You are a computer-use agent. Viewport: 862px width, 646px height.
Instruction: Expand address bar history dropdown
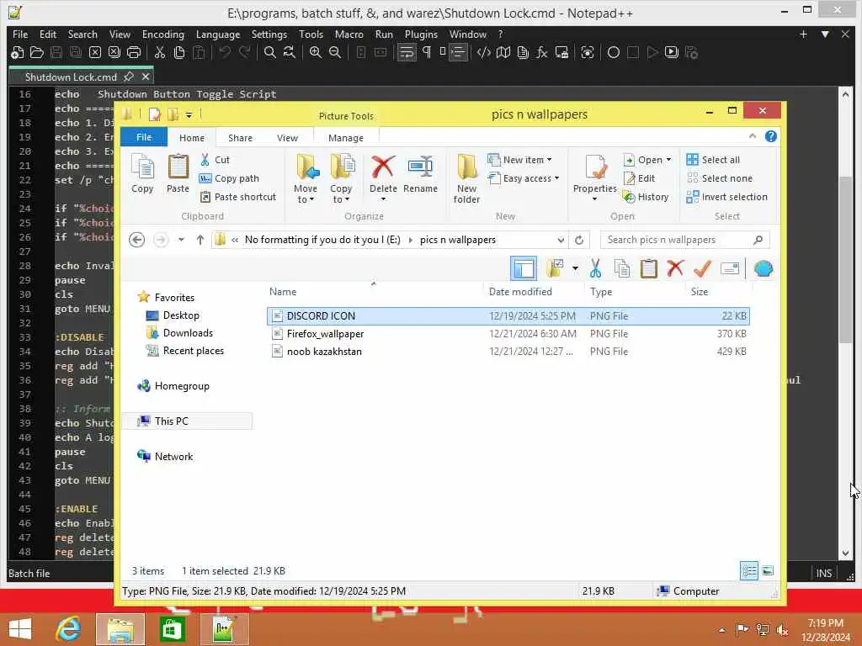560,240
